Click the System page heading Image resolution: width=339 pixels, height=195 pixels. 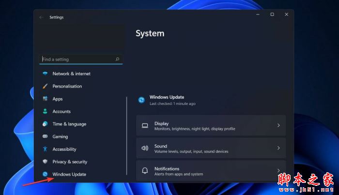point(150,33)
